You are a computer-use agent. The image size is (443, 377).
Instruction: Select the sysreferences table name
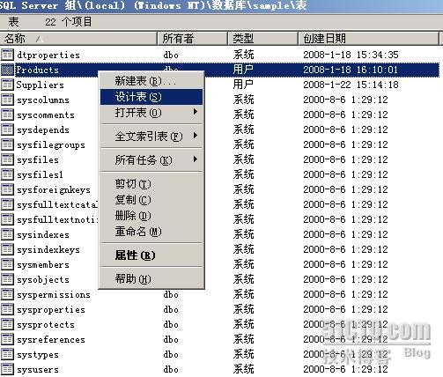(51, 340)
